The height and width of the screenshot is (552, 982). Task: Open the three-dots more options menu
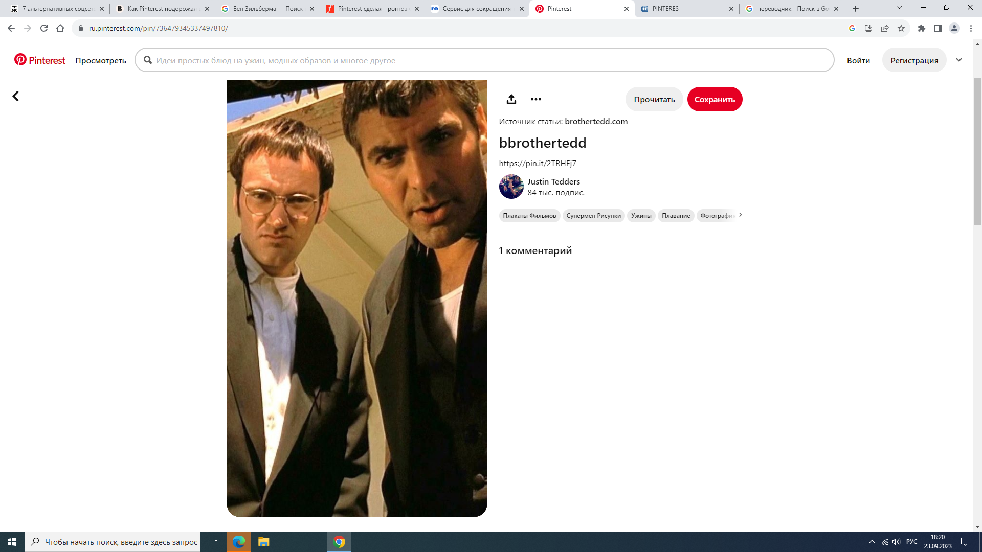click(535, 99)
